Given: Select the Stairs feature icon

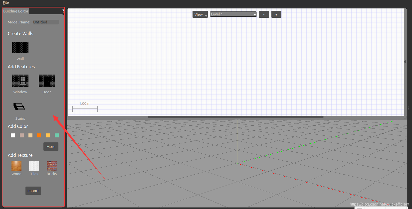Looking at the screenshot, I should point(19,106).
